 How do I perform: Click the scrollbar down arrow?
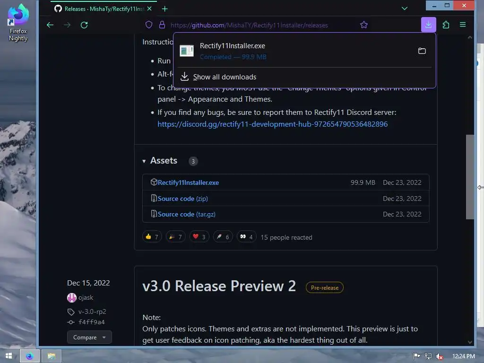coord(470,342)
